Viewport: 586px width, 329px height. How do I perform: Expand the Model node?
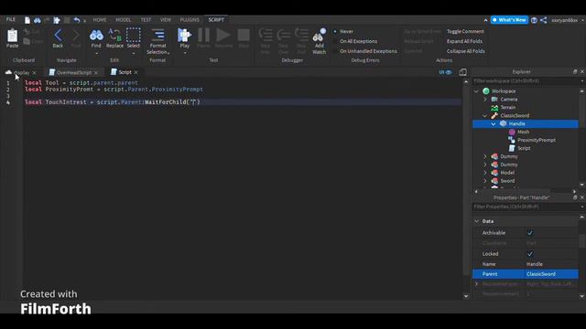[x=485, y=173]
